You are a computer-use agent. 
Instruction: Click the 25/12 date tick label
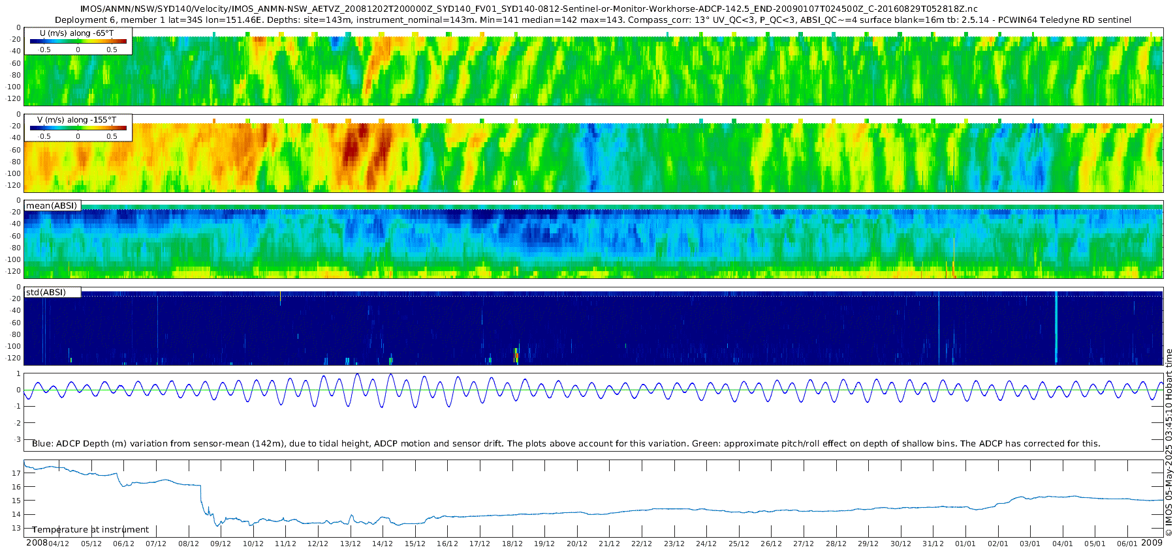coord(739,544)
